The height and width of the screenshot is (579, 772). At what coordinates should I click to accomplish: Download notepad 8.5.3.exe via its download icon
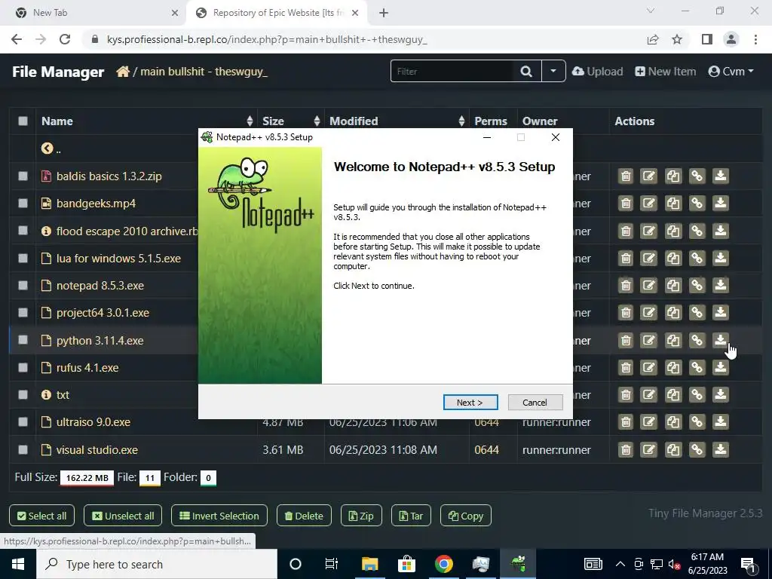720,285
